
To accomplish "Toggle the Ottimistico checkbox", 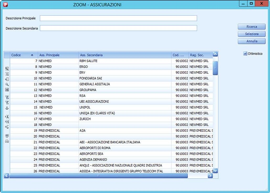I will (245, 54).
